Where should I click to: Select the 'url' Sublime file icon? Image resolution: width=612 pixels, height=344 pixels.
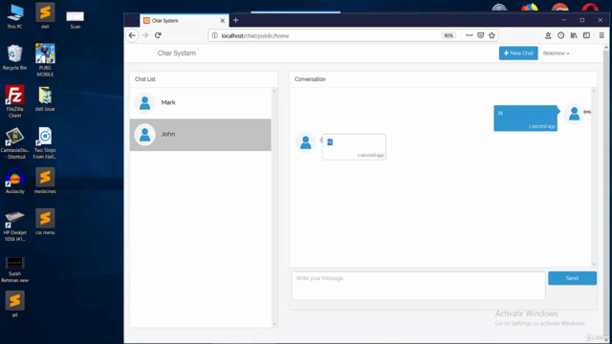[x=15, y=304]
